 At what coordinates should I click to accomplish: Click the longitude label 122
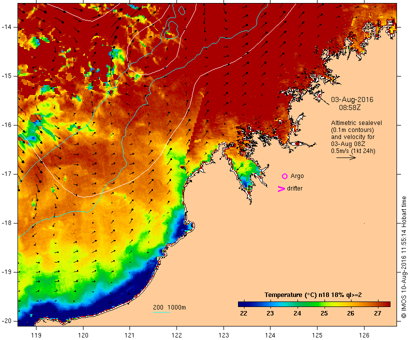tap(177, 335)
